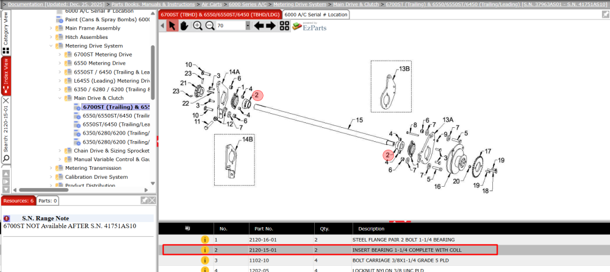Sort by the Description column header
This screenshot has width=610, height=272.
(371, 229)
